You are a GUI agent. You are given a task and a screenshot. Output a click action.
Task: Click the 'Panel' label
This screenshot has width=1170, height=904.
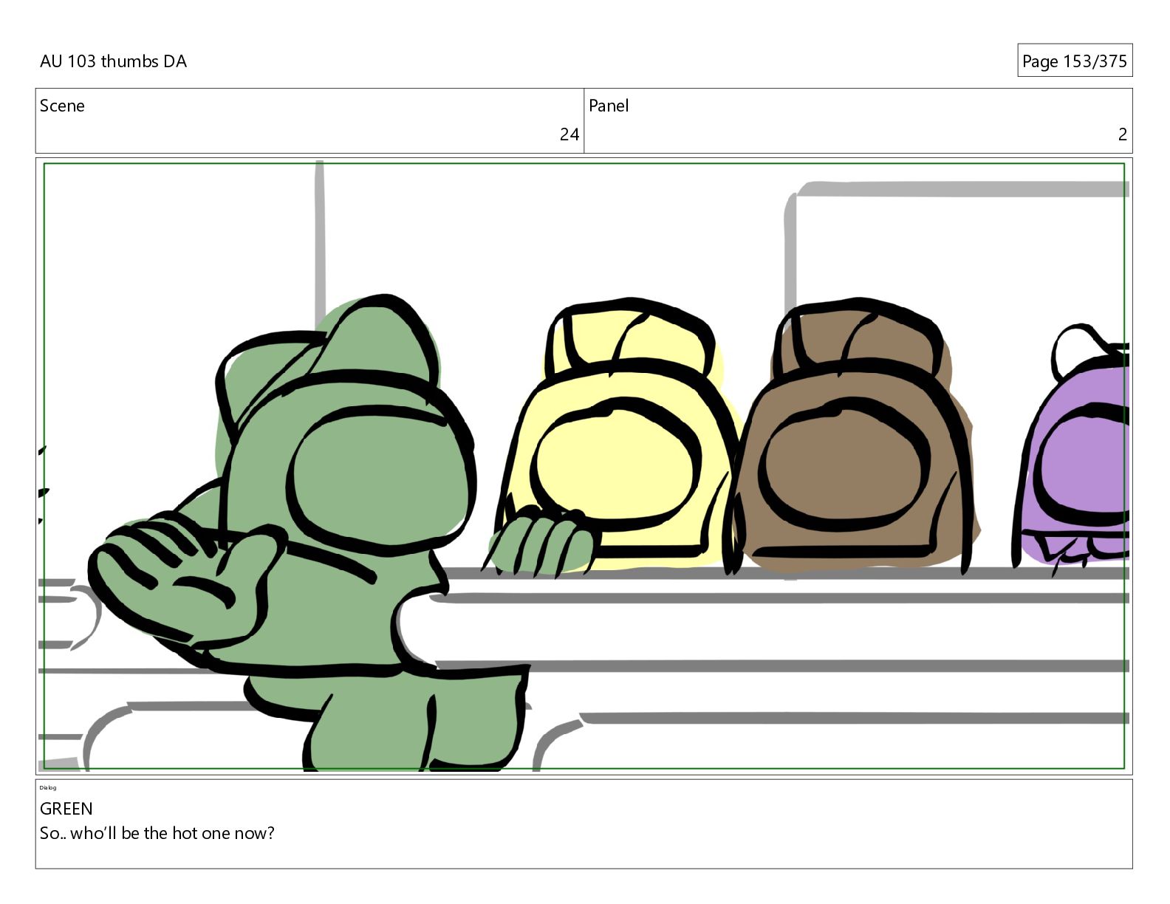tap(609, 106)
